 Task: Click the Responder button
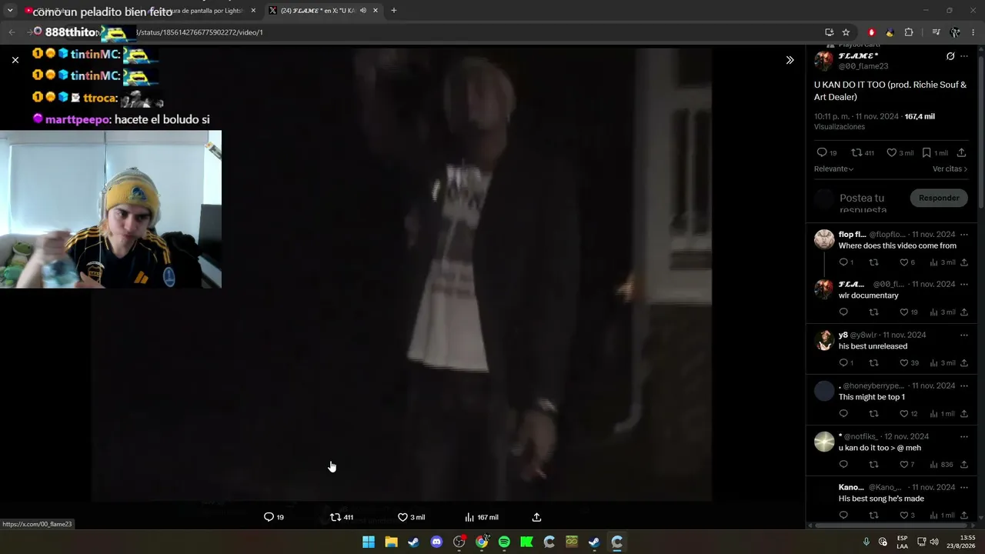coord(939,198)
